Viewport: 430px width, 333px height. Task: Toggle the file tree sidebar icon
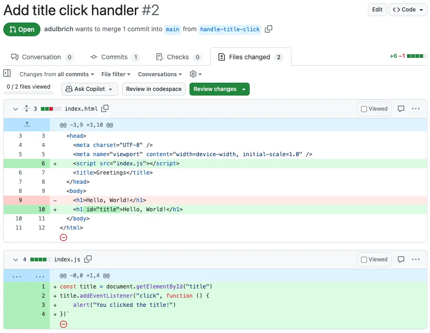pos(7,73)
